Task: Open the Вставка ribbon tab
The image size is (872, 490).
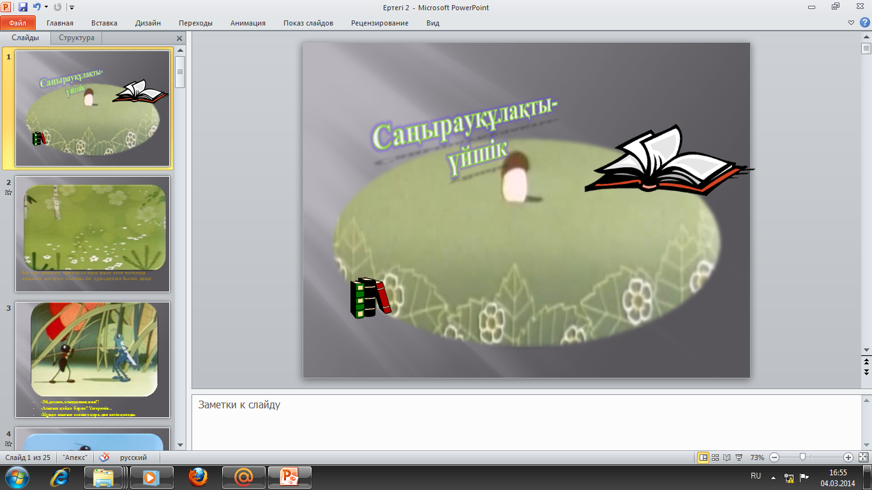Action: 104,23
